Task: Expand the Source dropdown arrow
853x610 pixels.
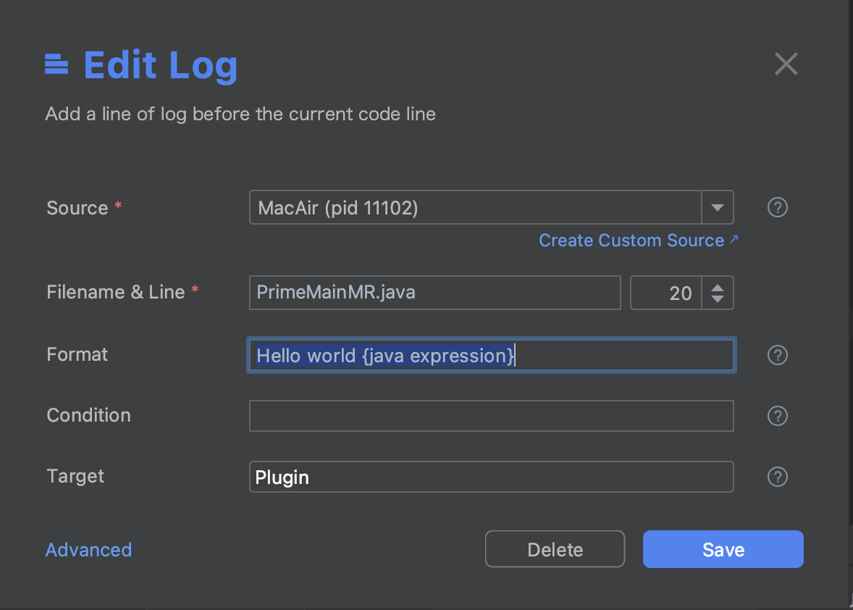Action: pos(718,208)
